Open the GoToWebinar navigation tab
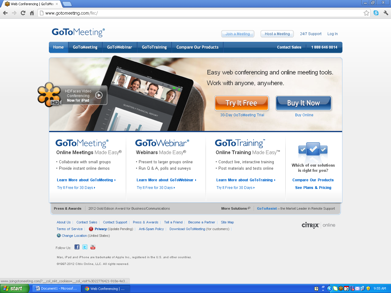 pos(119,47)
